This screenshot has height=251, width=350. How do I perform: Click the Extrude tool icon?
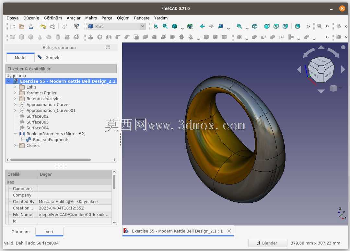pyautogui.click(x=91, y=37)
